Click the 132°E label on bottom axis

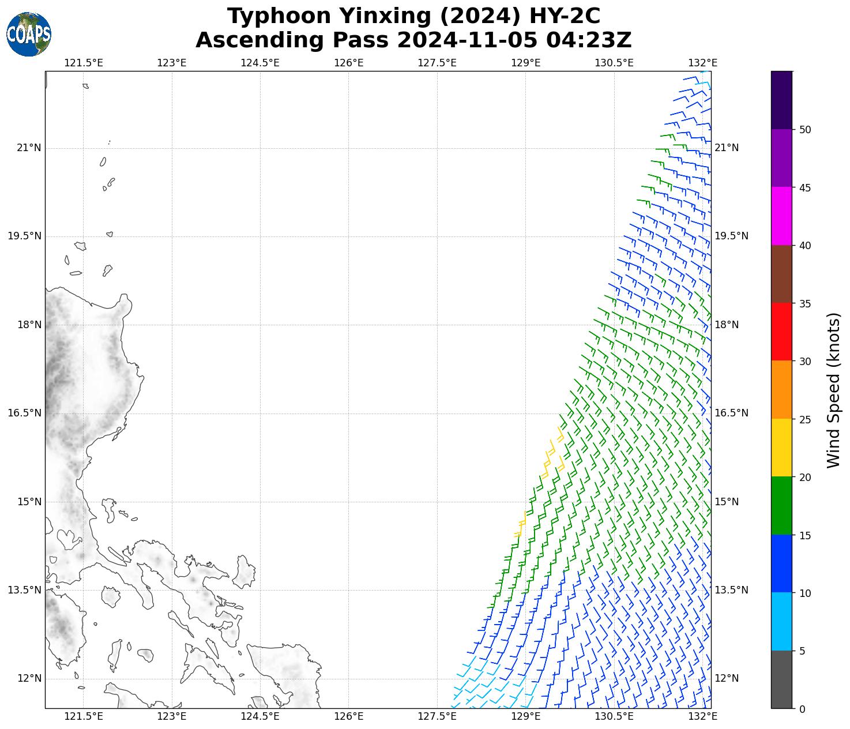pyautogui.click(x=702, y=716)
